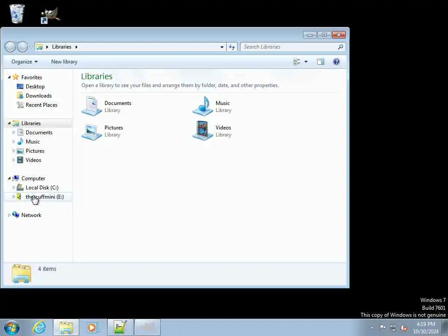The image size is (448, 336).
Task: Open the view options dropdown arrow
Action: [x=306, y=62]
